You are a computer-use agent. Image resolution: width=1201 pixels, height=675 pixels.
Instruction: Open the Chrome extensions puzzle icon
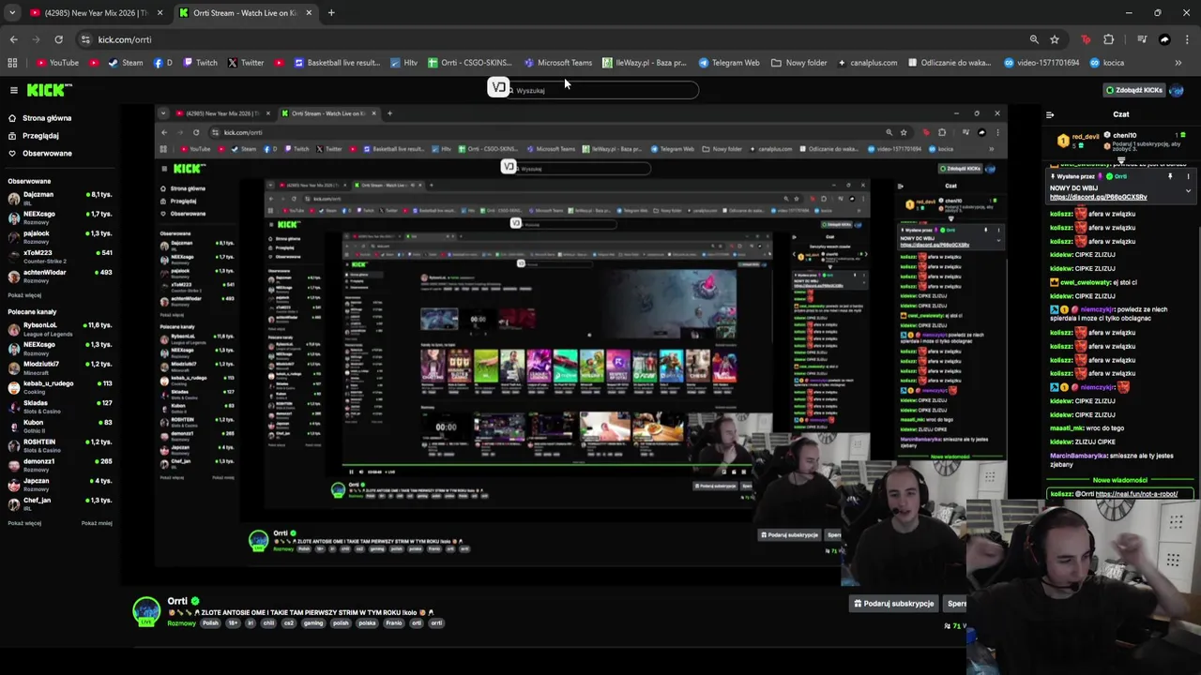pyautogui.click(x=1109, y=39)
